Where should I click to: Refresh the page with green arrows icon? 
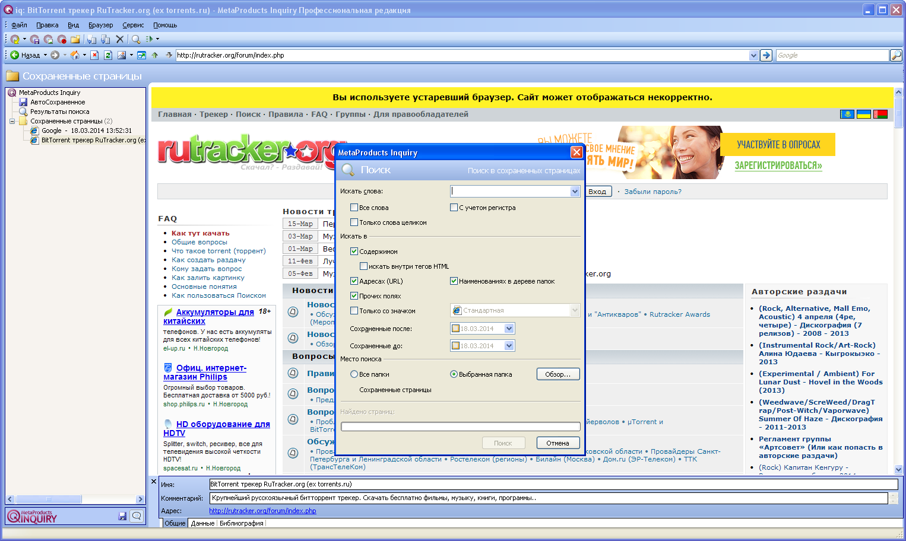pos(108,55)
